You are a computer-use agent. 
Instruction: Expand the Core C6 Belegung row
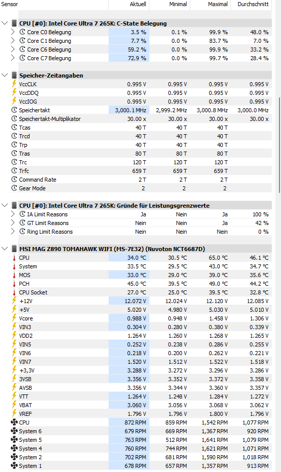pos(13,49)
